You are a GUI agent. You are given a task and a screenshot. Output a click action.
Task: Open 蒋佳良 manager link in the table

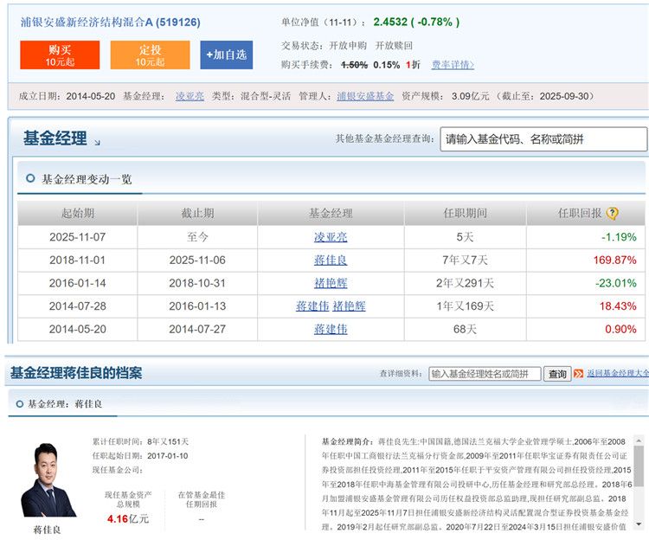point(331,260)
